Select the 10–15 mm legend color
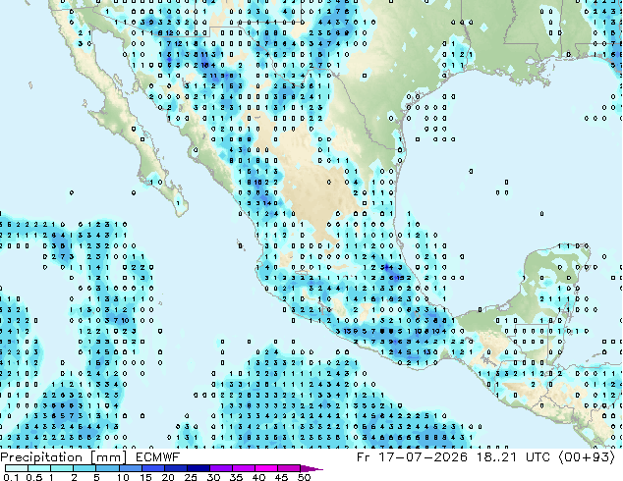Image resolution: width=623 pixels, height=481 pixels. pyautogui.click(x=130, y=468)
